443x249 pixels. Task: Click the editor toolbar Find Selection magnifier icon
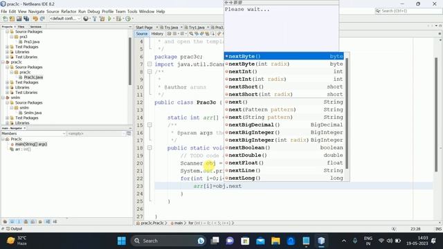(191, 34)
